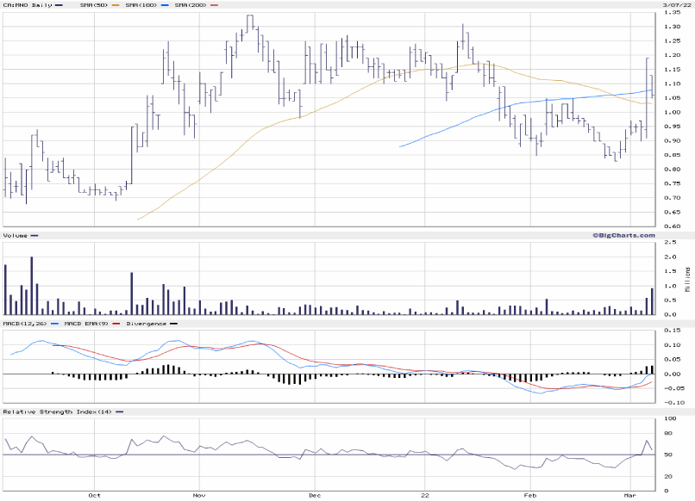Screen dimensions: 695x501
Task: Click the 3/07/22 date stamp
Action: (x=673, y=5)
